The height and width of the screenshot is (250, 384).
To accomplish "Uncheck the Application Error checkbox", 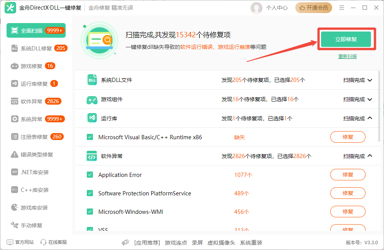I will pyautogui.click(x=90, y=175).
